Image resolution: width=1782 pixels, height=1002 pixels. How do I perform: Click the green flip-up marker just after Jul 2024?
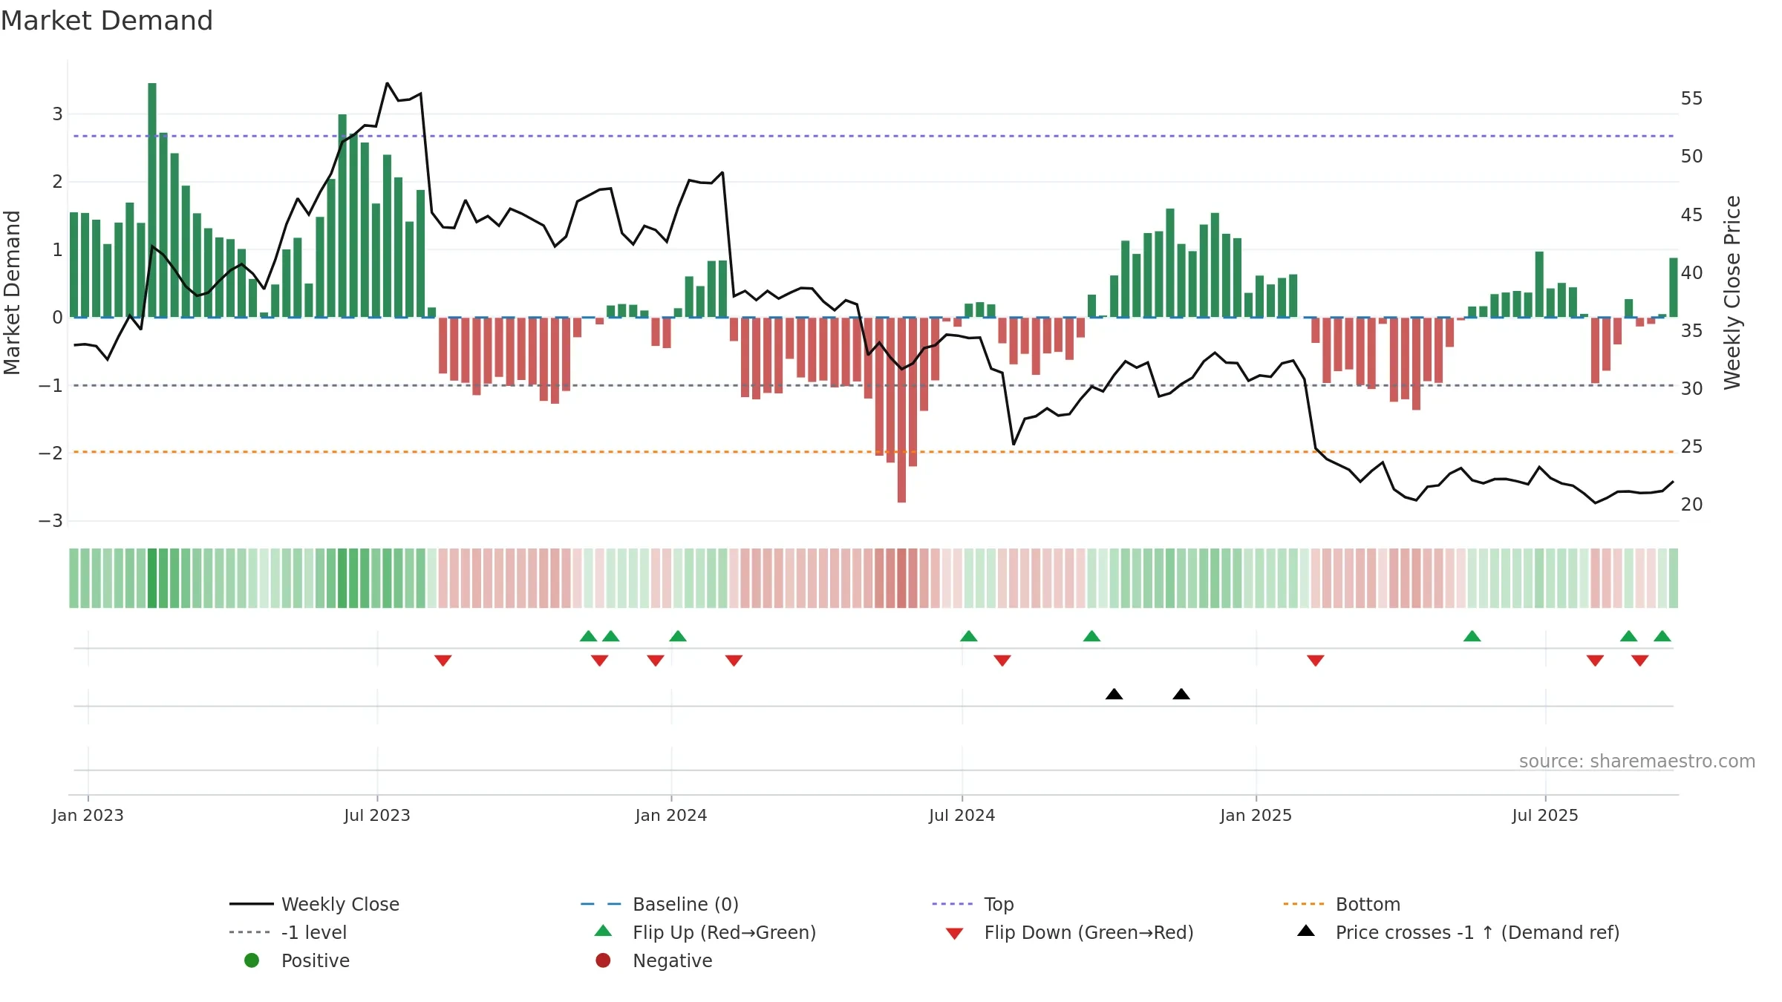[x=969, y=636]
